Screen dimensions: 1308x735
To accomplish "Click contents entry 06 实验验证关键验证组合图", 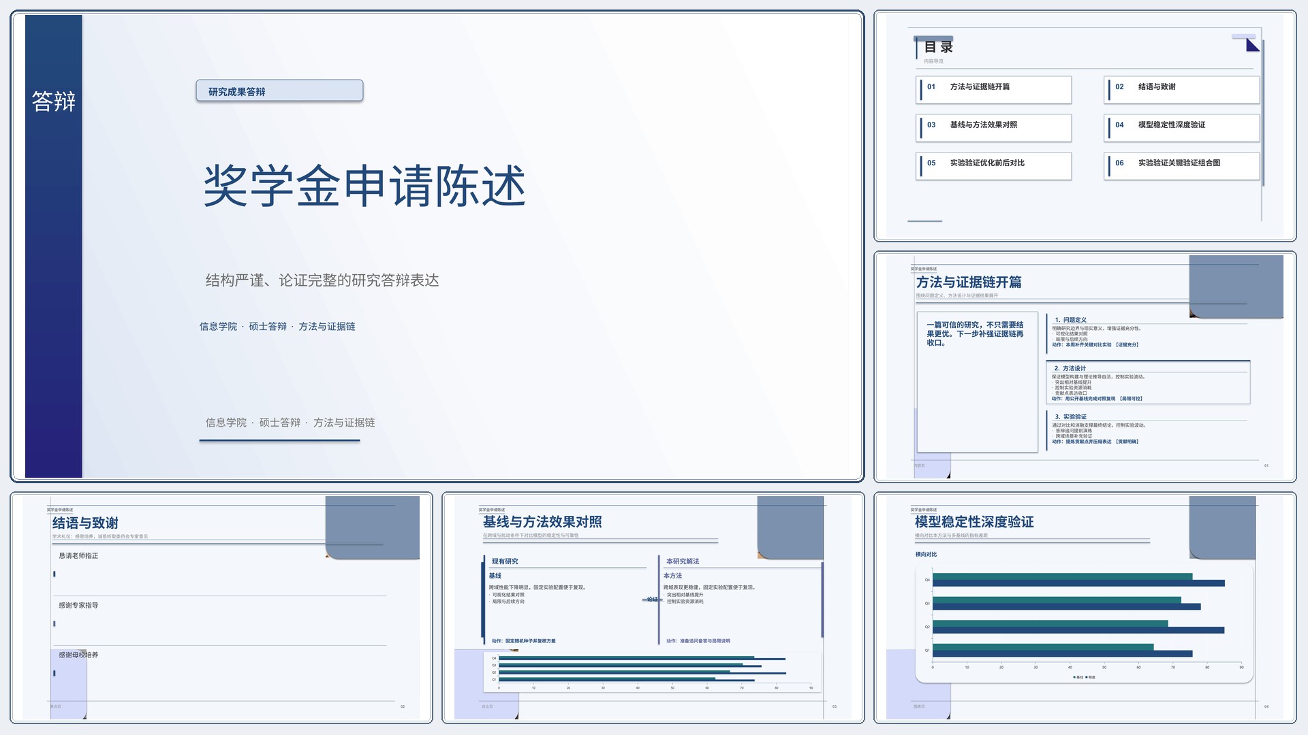I will coord(1181,166).
